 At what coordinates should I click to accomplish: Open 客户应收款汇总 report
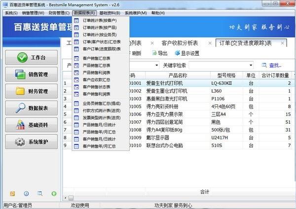tap(96, 80)
